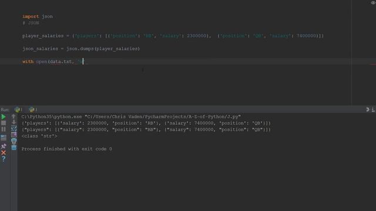Pin the current Run tab icon
376x211 pixels.
(4, 146)
